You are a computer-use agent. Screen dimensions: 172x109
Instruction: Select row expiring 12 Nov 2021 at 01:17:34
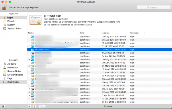[x=99, y=73]
